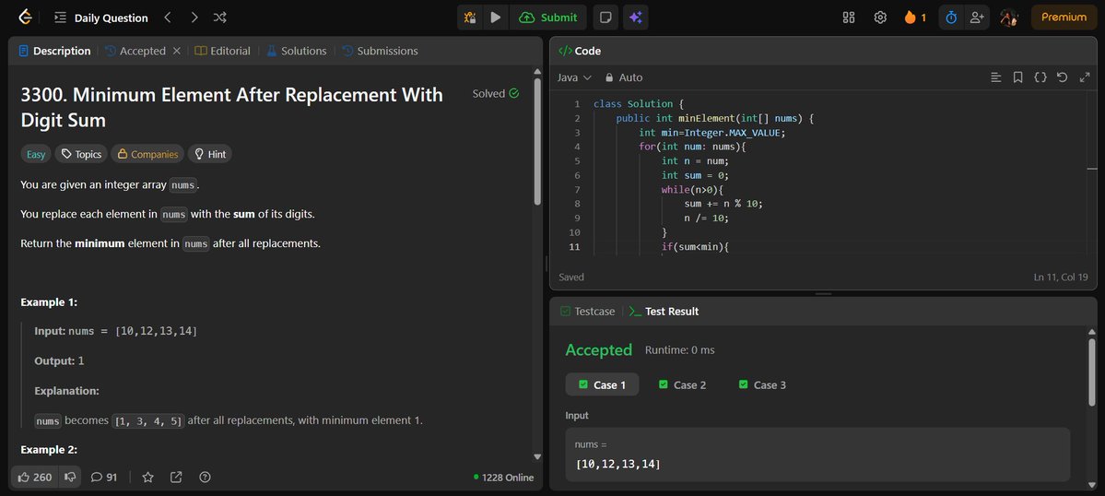
Task: Maximize the code editor panel
Action: [x=1085, y=77]
